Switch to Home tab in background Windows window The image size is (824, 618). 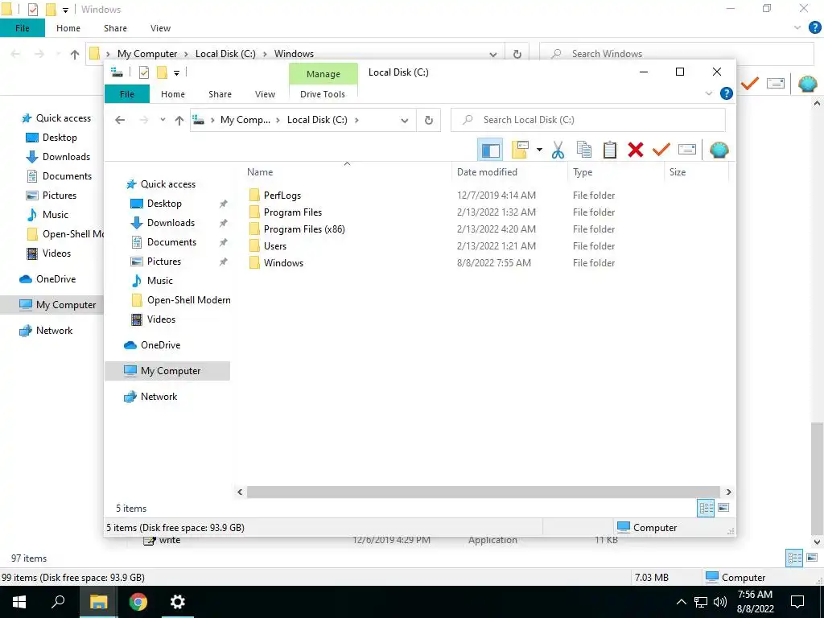68,28
